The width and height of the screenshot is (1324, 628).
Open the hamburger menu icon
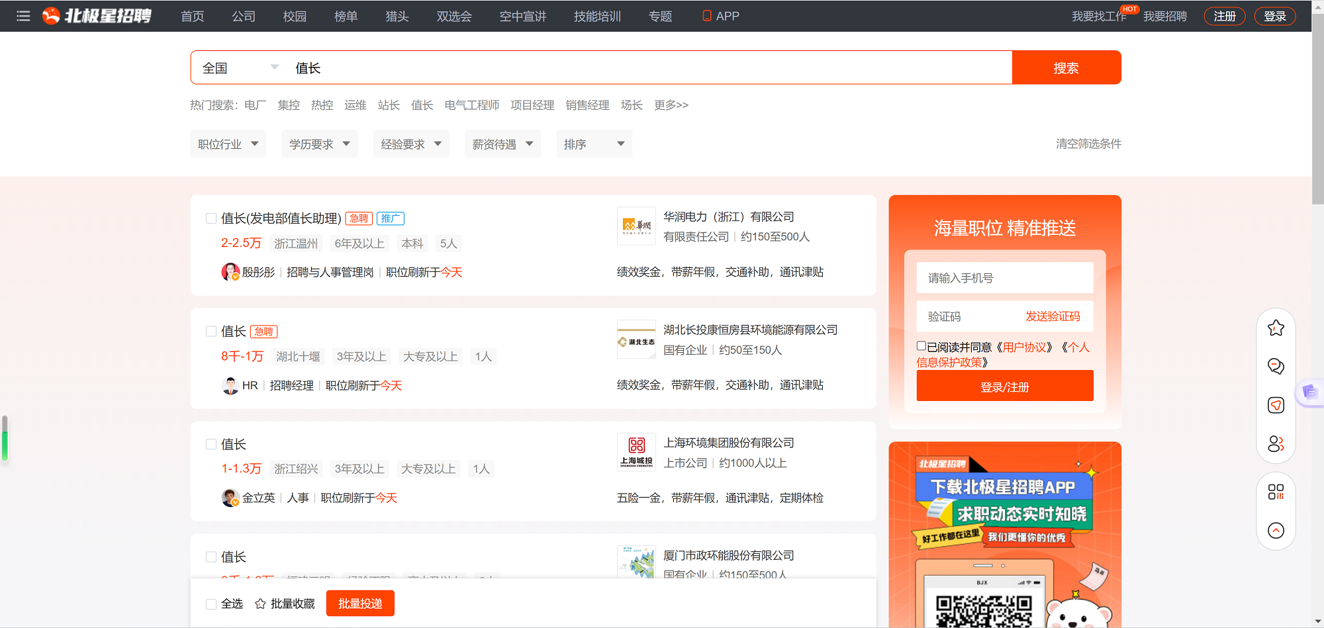click(x=23, y=16)
